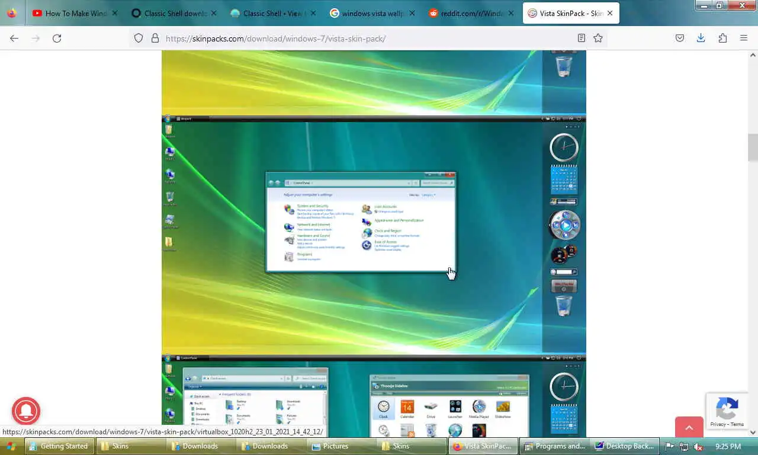The width and height of the screenshot is (758, 455).
Task: Open the reCAPTCHA Terms link
Action: (737, 424)
